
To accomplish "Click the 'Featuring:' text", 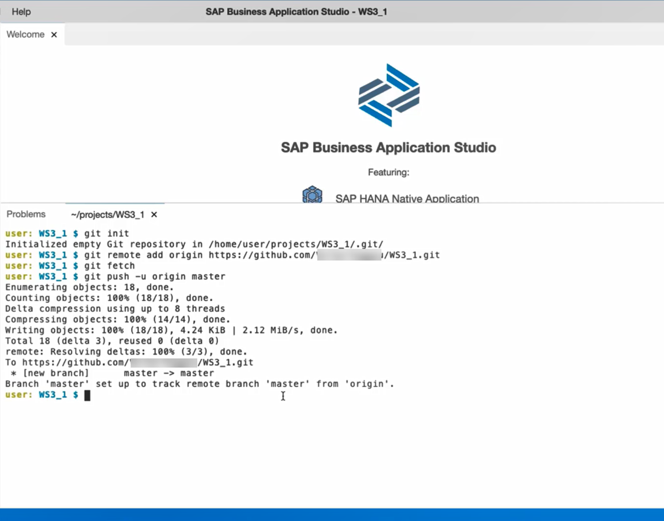I will click(388, 172).
